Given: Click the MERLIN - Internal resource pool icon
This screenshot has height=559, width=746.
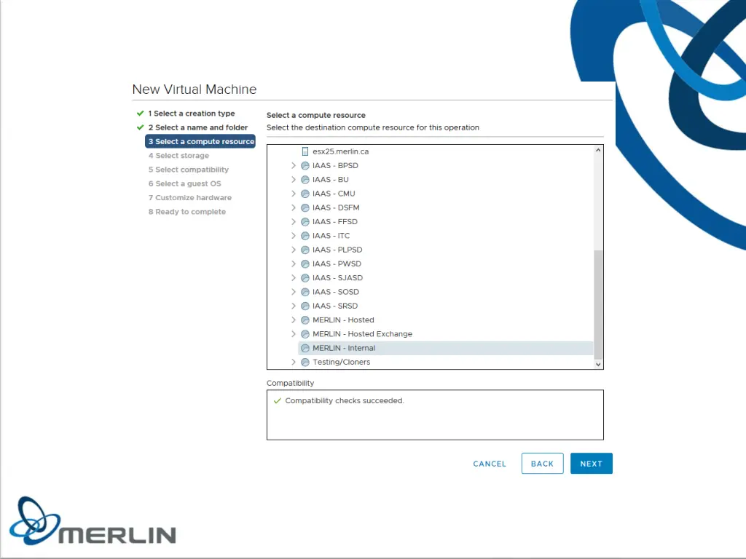Looking at the screenshot, I should click(x=305, y=348).
